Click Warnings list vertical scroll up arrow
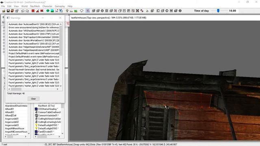Image resolution: width=260 pixels, height=146 pixels. 61,24
